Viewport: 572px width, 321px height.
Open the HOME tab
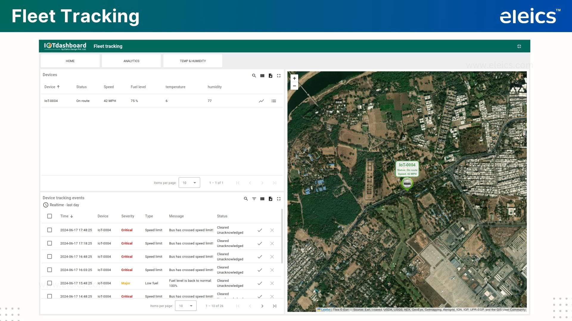[70, 61]
